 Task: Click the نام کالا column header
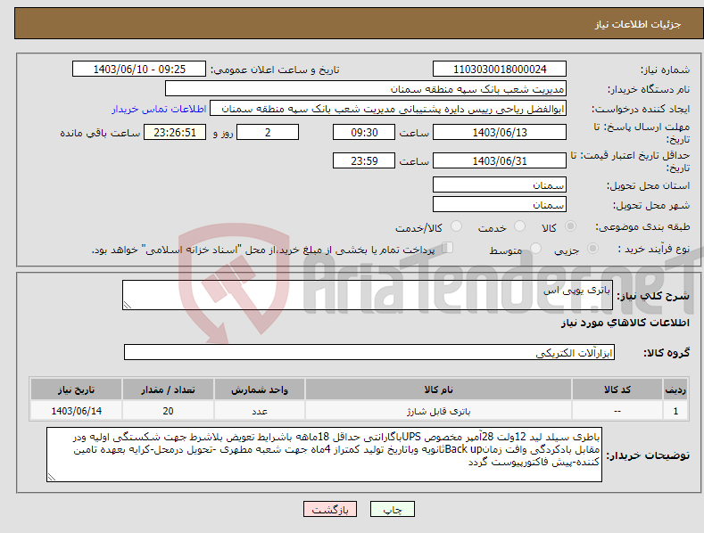pyautogui.click(x=438, y=389)
